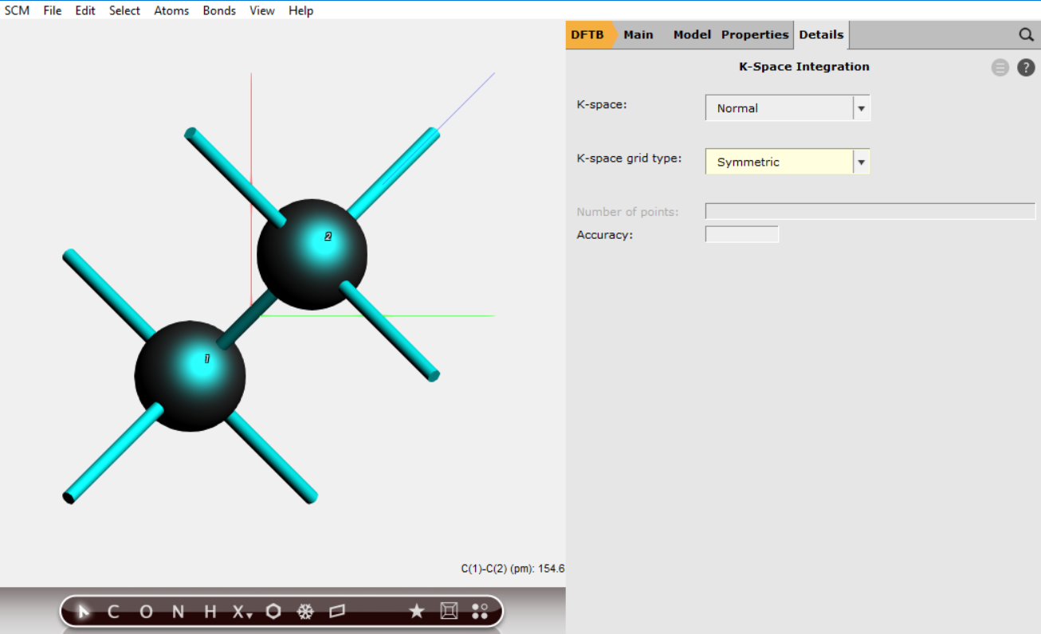Switch to the Model tab
The image size is (1041, 634).
692,35
